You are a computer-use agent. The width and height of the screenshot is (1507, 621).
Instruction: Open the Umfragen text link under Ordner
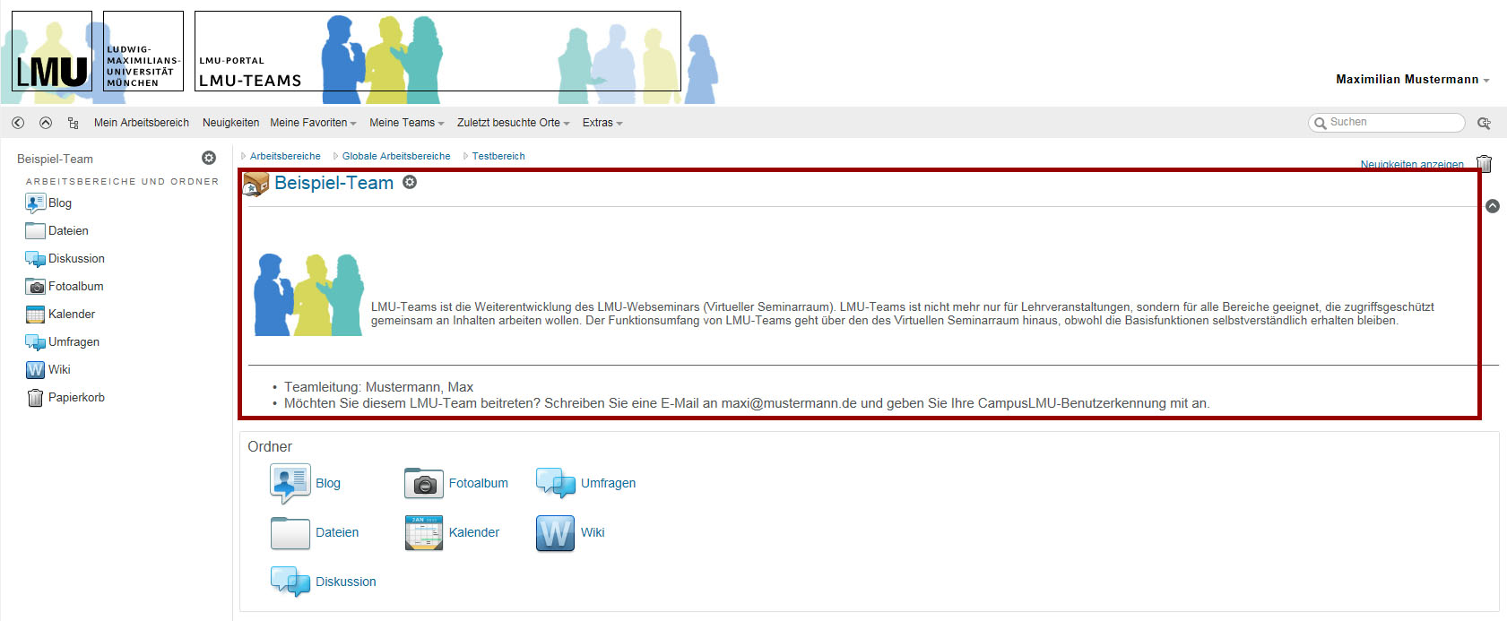pos(609,483)
